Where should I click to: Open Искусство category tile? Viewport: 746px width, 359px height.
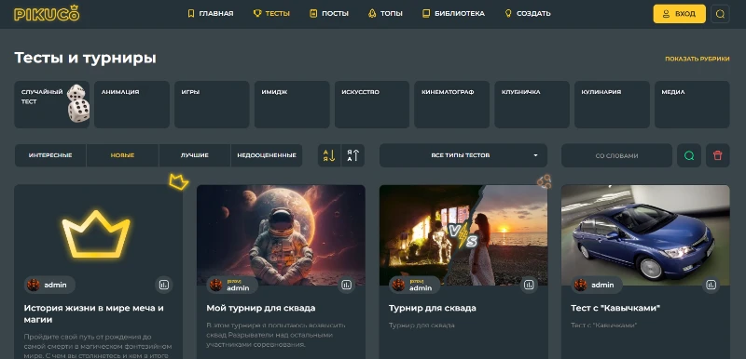click(x=372, y=104)
